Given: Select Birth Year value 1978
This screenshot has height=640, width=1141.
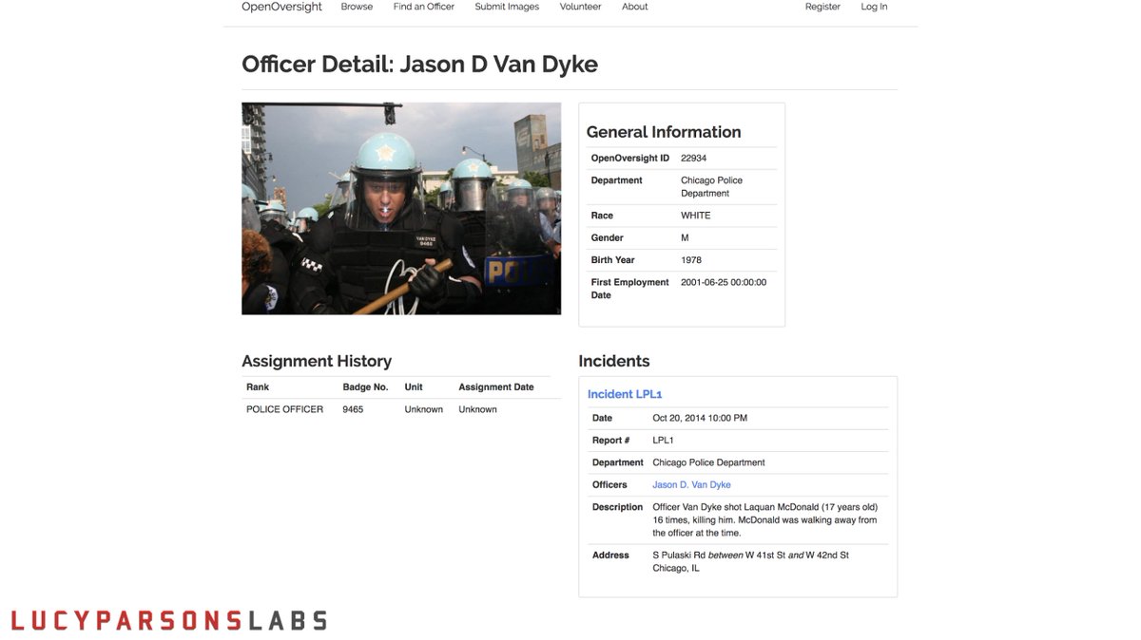Looking at the screenshot, I should click(x=691, y=260).
